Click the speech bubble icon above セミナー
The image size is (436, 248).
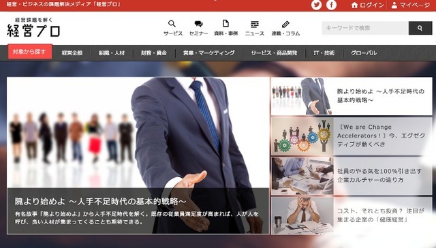(198, 24)
